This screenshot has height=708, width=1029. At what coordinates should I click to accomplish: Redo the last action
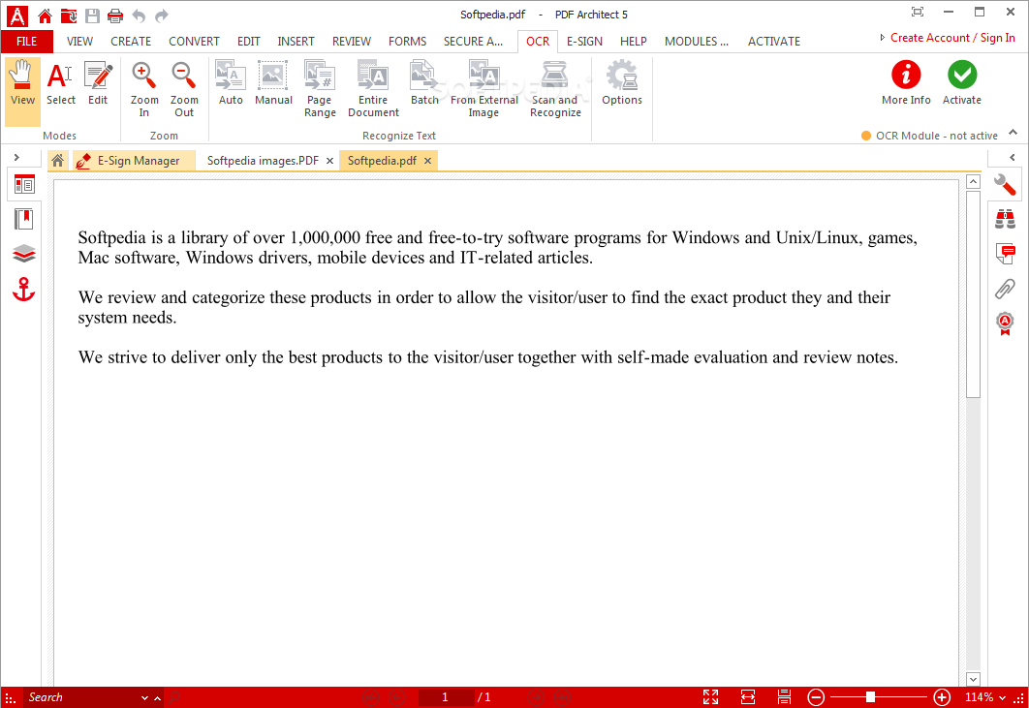click(162, 15)
